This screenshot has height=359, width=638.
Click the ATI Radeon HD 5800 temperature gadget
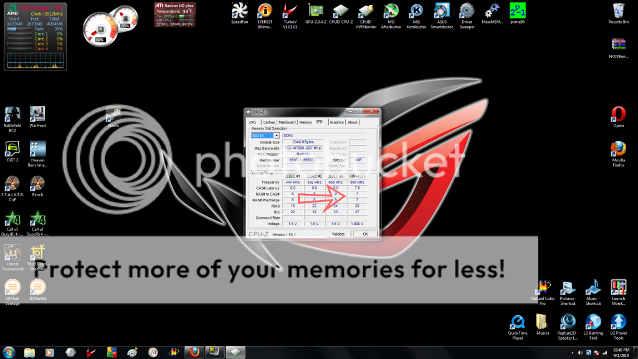tap(174, 15)
